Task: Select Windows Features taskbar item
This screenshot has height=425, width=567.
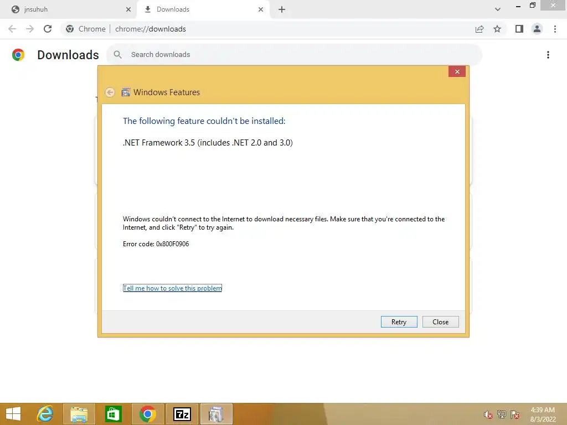Action: pyautogui.click(x=217, y=414)
